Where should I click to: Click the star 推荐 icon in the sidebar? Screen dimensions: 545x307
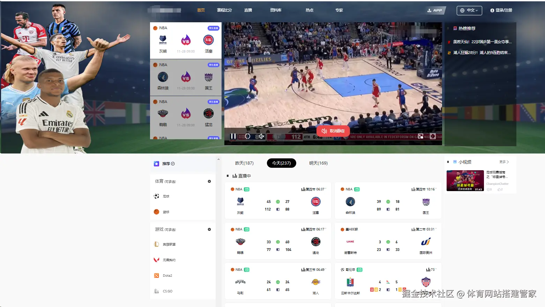tap(156, 164)
